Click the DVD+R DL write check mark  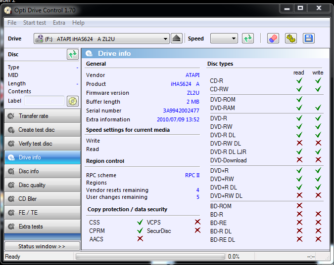[318, 187]
